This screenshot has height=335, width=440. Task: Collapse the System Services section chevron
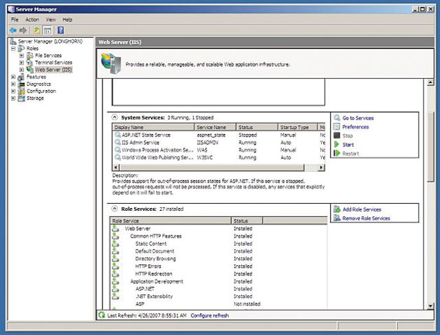click(x=115, y=117)
